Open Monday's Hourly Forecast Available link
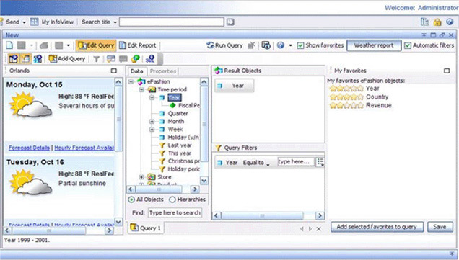Image resolution: width=459 pixels, height=260 pixels. pos(84,148)
